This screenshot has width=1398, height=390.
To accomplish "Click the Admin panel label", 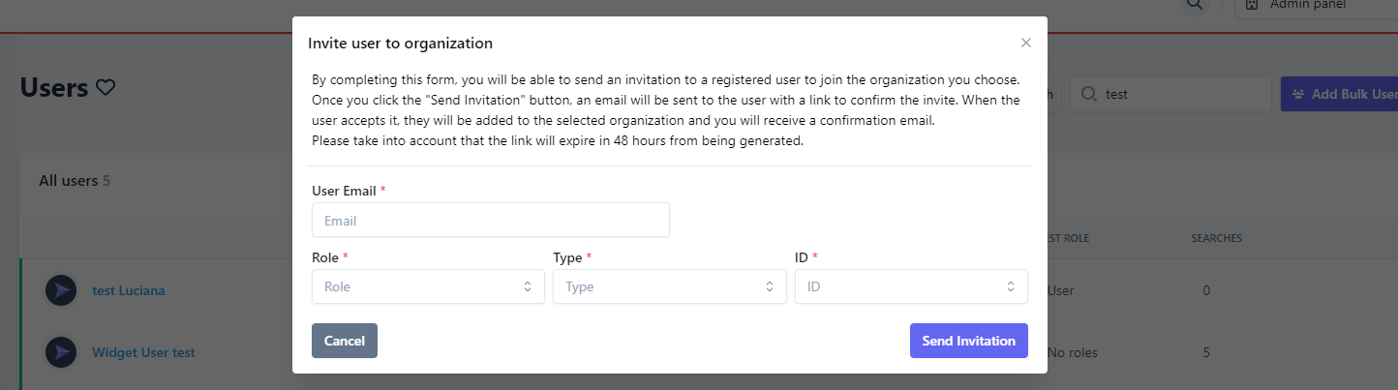I will click(1307, 5).
